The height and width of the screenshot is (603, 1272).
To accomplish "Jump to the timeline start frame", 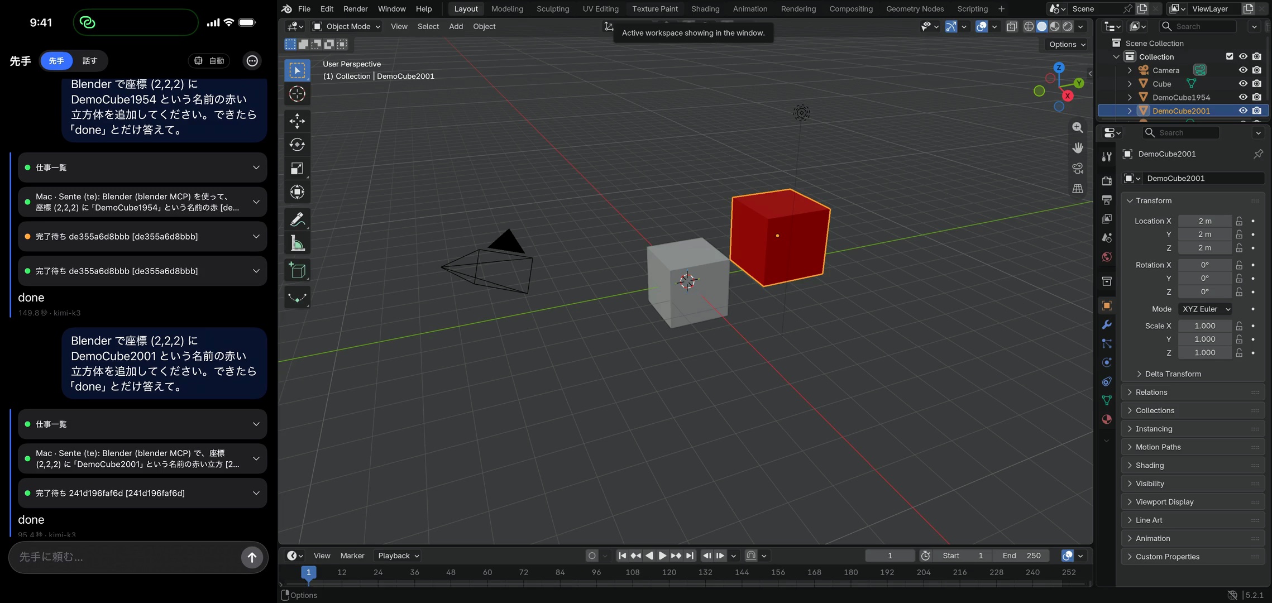I will (x=622, y=556).
